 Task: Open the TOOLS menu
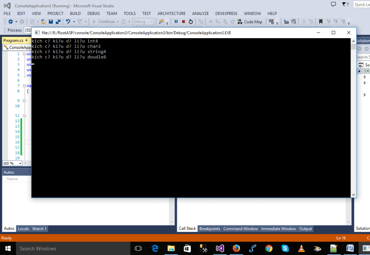coord(130,13)
